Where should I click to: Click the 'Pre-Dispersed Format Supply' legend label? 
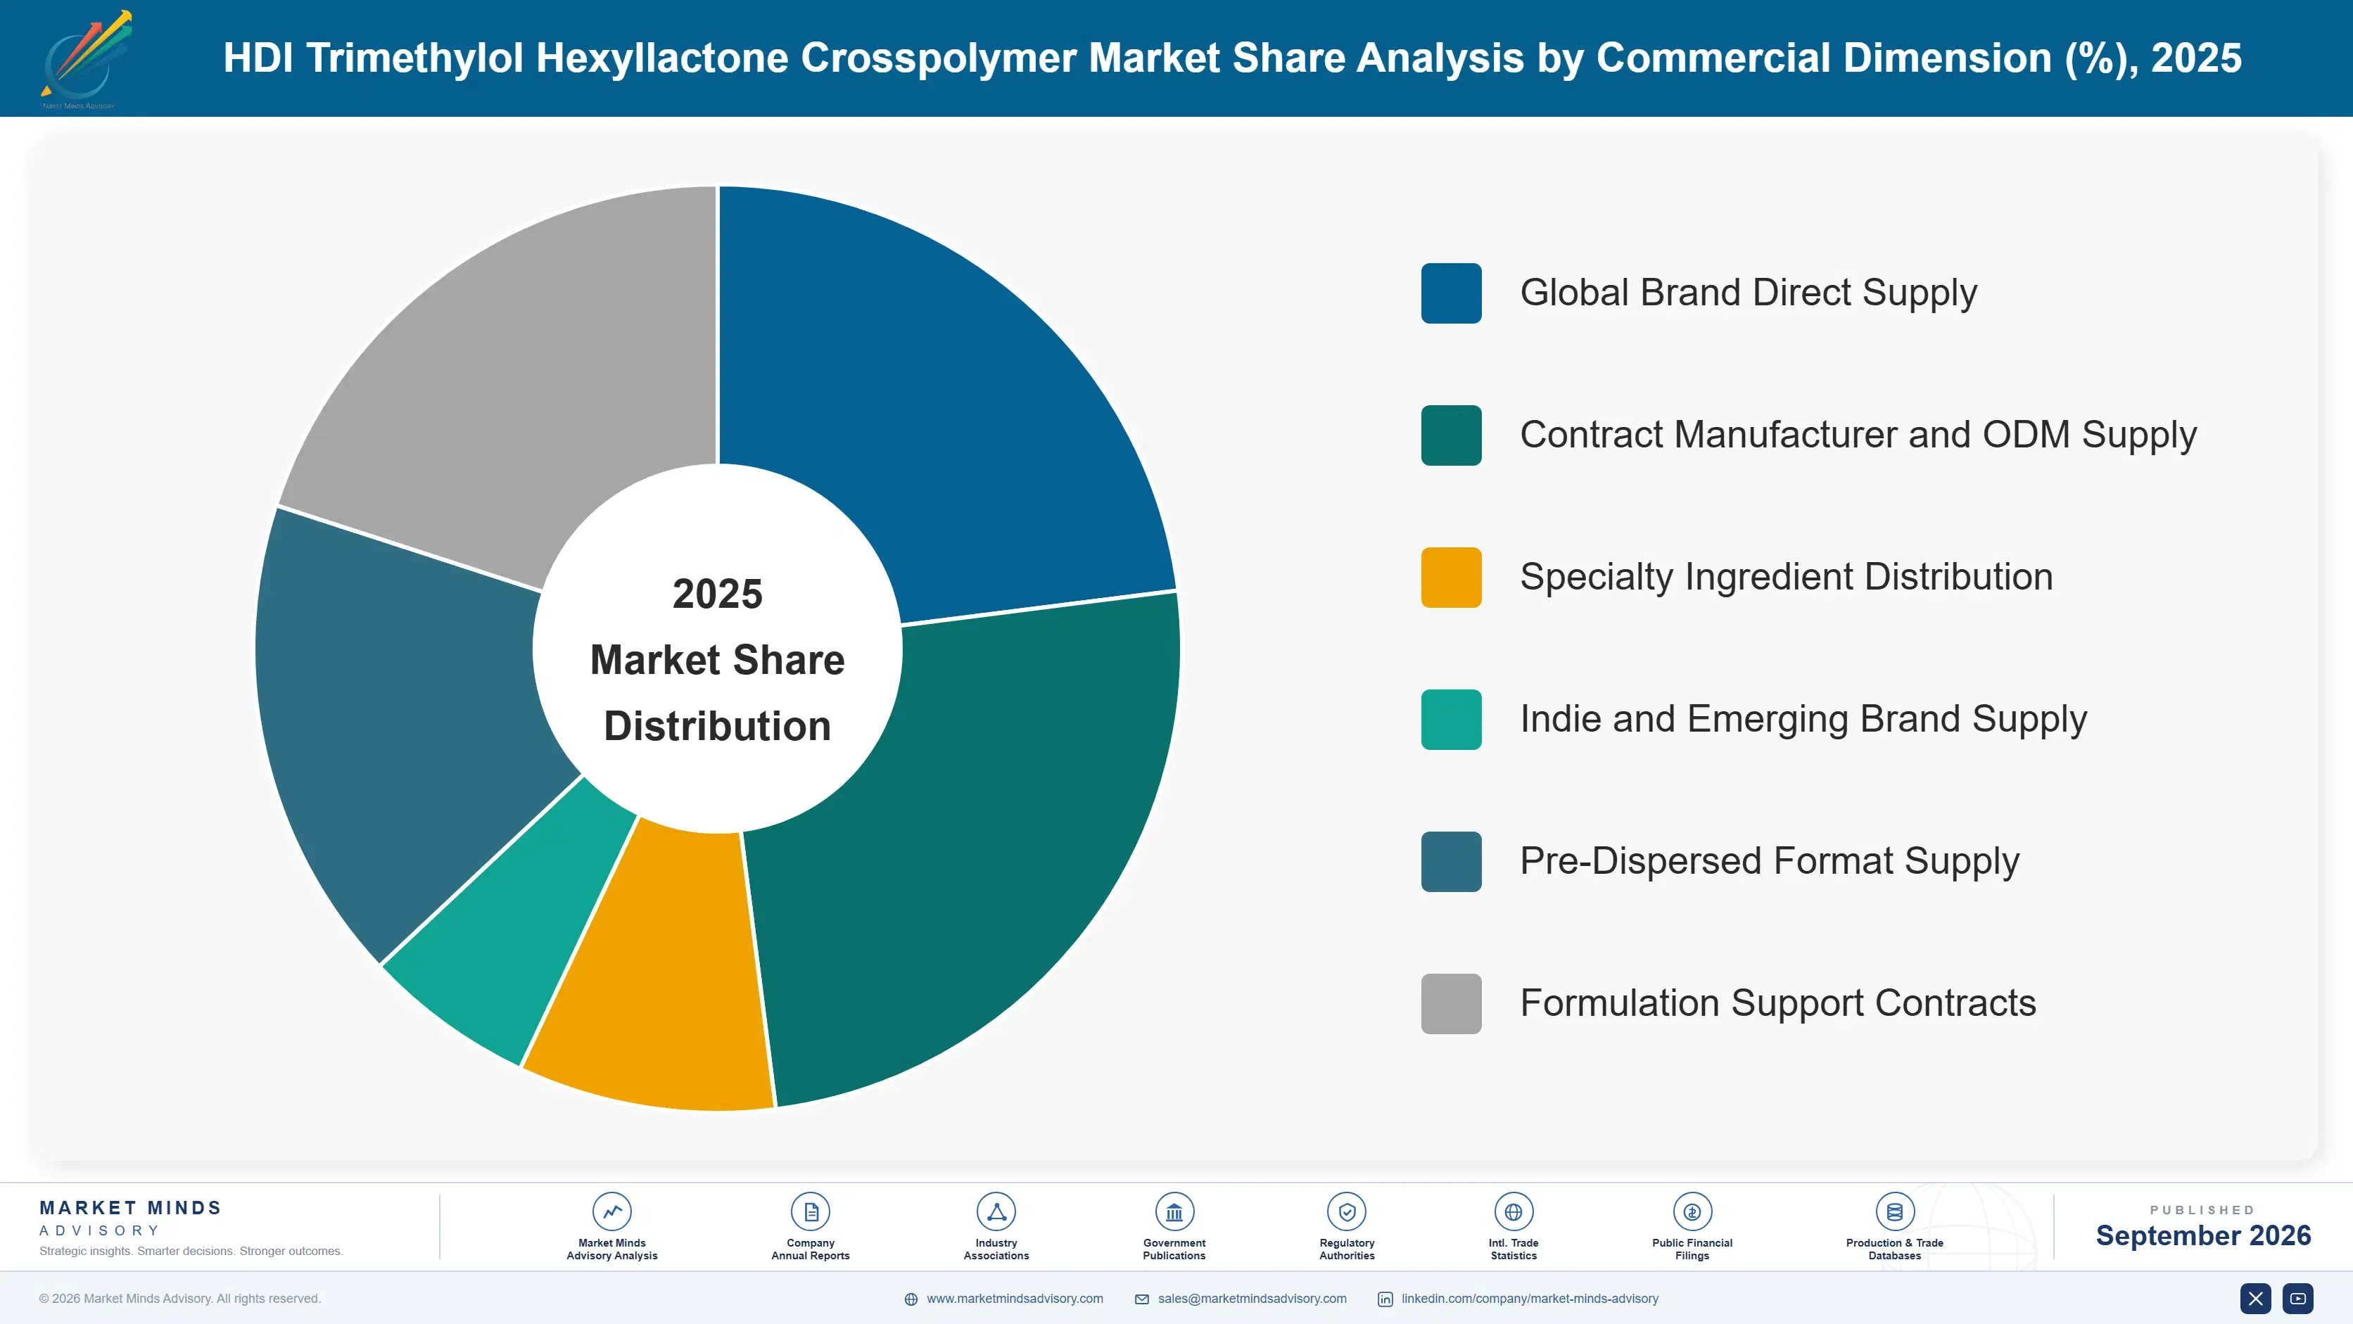(x=1769, y=862)
